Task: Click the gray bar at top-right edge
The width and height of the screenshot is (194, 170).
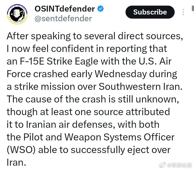Action: (193, 8)
